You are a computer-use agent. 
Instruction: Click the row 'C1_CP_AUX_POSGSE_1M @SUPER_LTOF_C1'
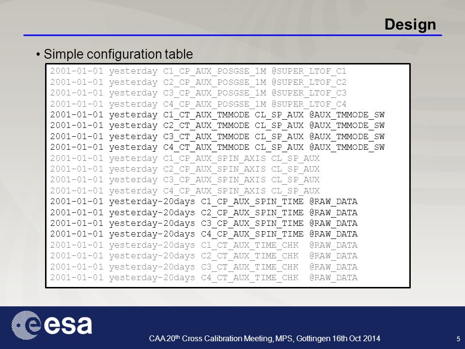click(x=198, y=71)
